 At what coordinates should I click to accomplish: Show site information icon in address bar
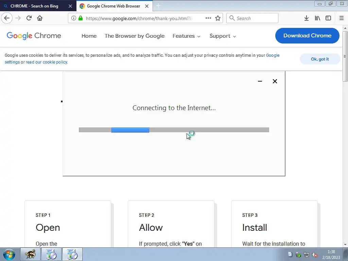coord(74,18)
